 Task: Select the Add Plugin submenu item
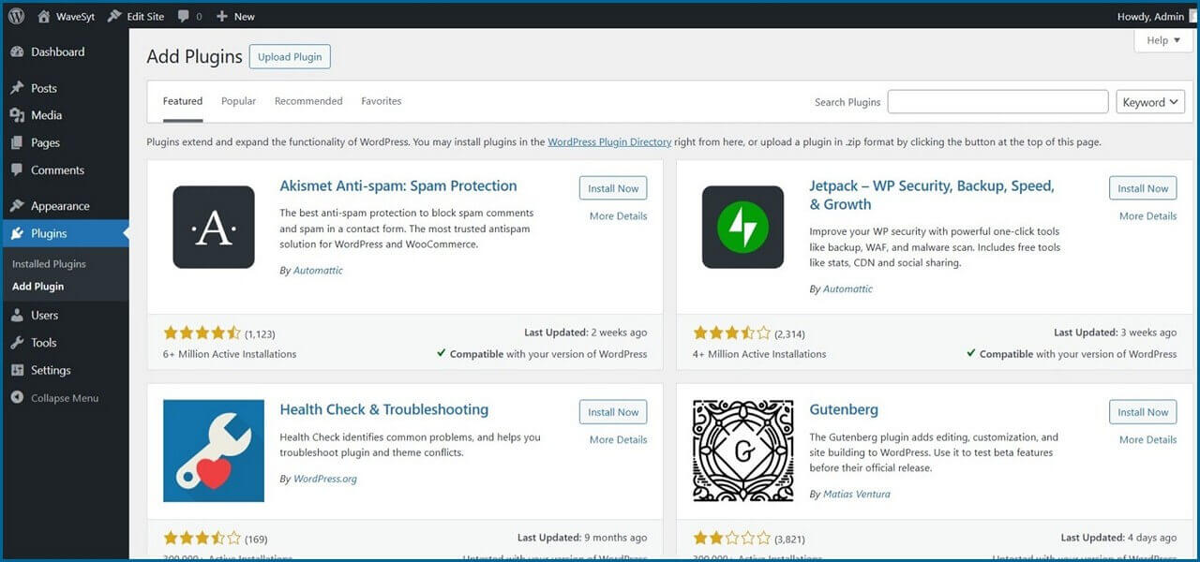point(38,287)
